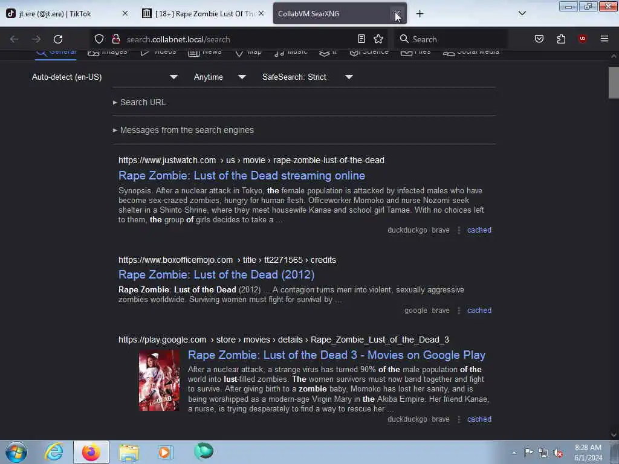
Task: Click the Google Play movie poster thumbnail
Action: [x=159, y=381]
